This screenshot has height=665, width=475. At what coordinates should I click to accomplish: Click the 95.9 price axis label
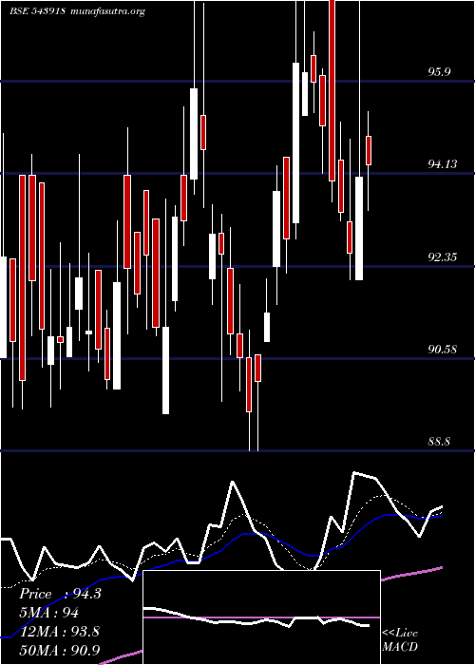coord(439,71)
